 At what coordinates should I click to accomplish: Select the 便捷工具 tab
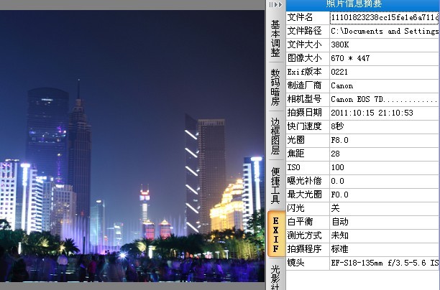(275, 185)
